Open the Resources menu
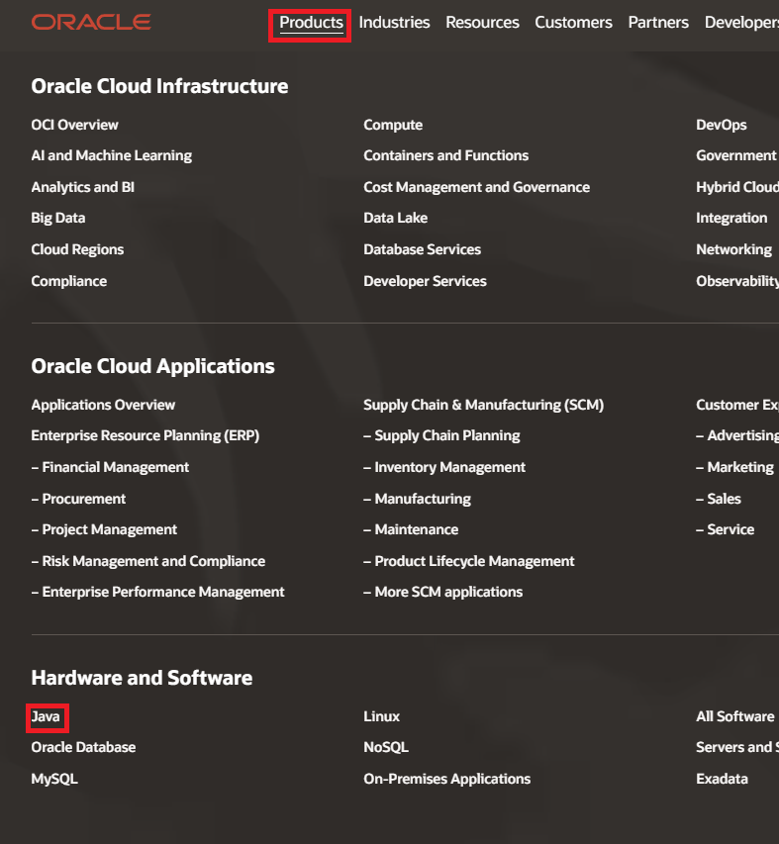 coord(482,23)
